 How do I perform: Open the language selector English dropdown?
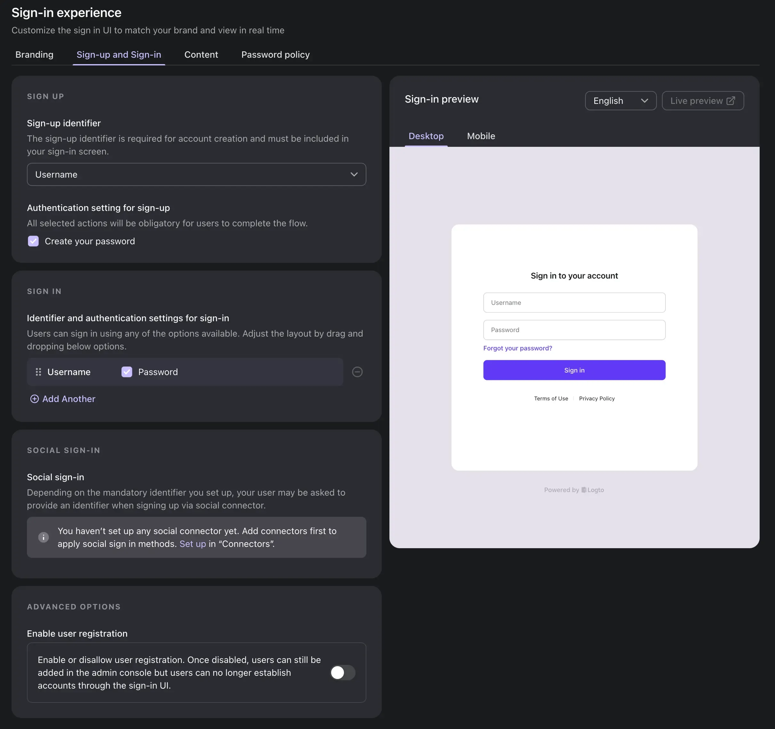[620, 100]
